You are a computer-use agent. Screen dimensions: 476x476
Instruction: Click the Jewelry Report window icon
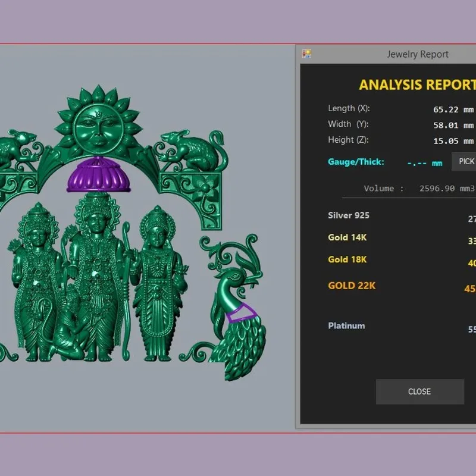(306, 54)
